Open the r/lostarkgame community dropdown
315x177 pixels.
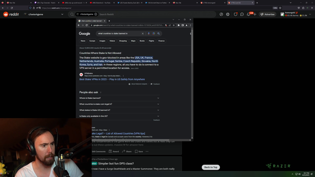[x=44, y=14]
